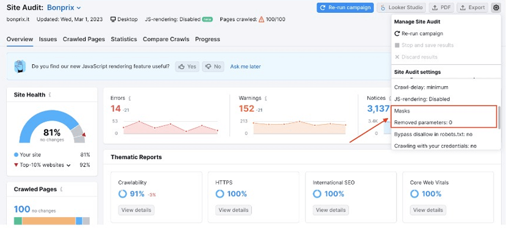Click the Export button
The height and width of the screenshot is (233, 506).
[x=472, y=8]
